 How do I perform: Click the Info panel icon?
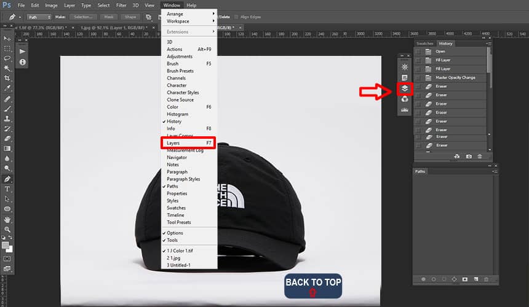coord(22,62)
